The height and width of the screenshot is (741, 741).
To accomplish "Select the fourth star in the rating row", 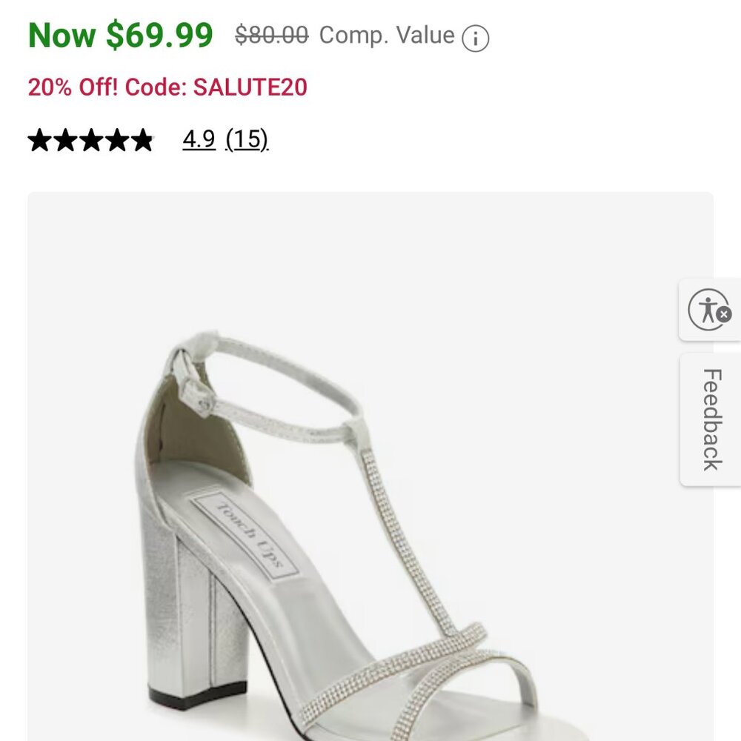I will click(x=119, y=141).
